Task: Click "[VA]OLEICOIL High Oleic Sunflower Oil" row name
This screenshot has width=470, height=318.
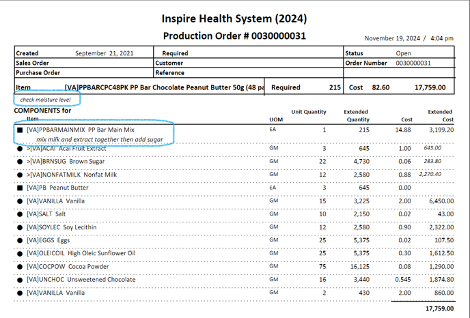Action: pos(81,253)
